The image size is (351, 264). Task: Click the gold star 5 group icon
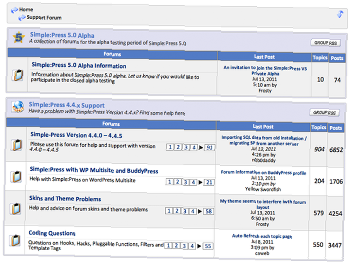19,37
